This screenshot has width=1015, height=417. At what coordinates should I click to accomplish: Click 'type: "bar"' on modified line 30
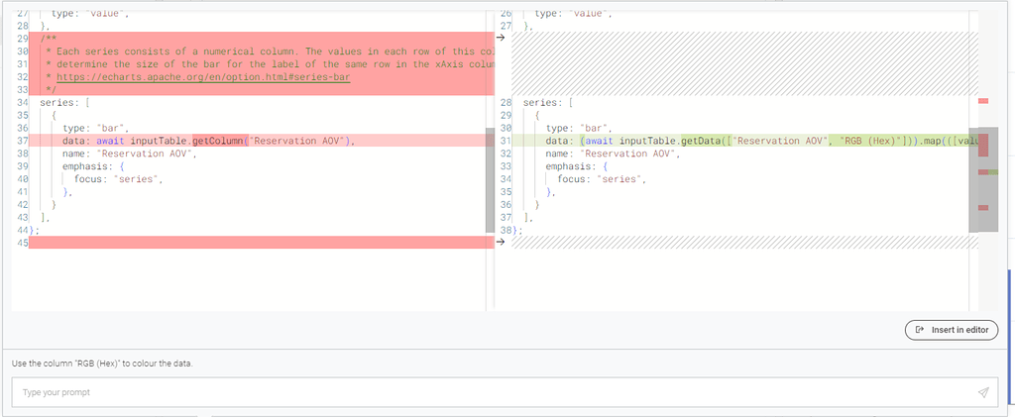click(x=580, y=128)
